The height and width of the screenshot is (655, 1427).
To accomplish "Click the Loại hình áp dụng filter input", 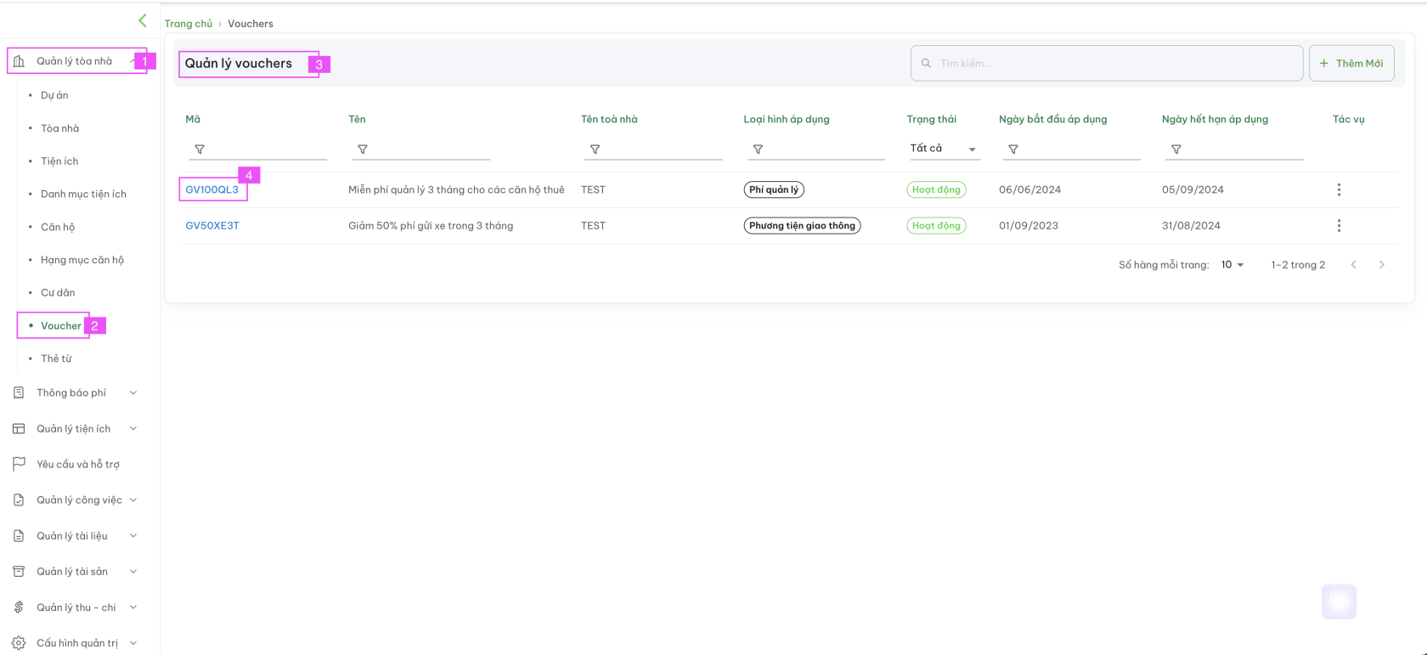I will pyautogui.click(x=816, y=150).
